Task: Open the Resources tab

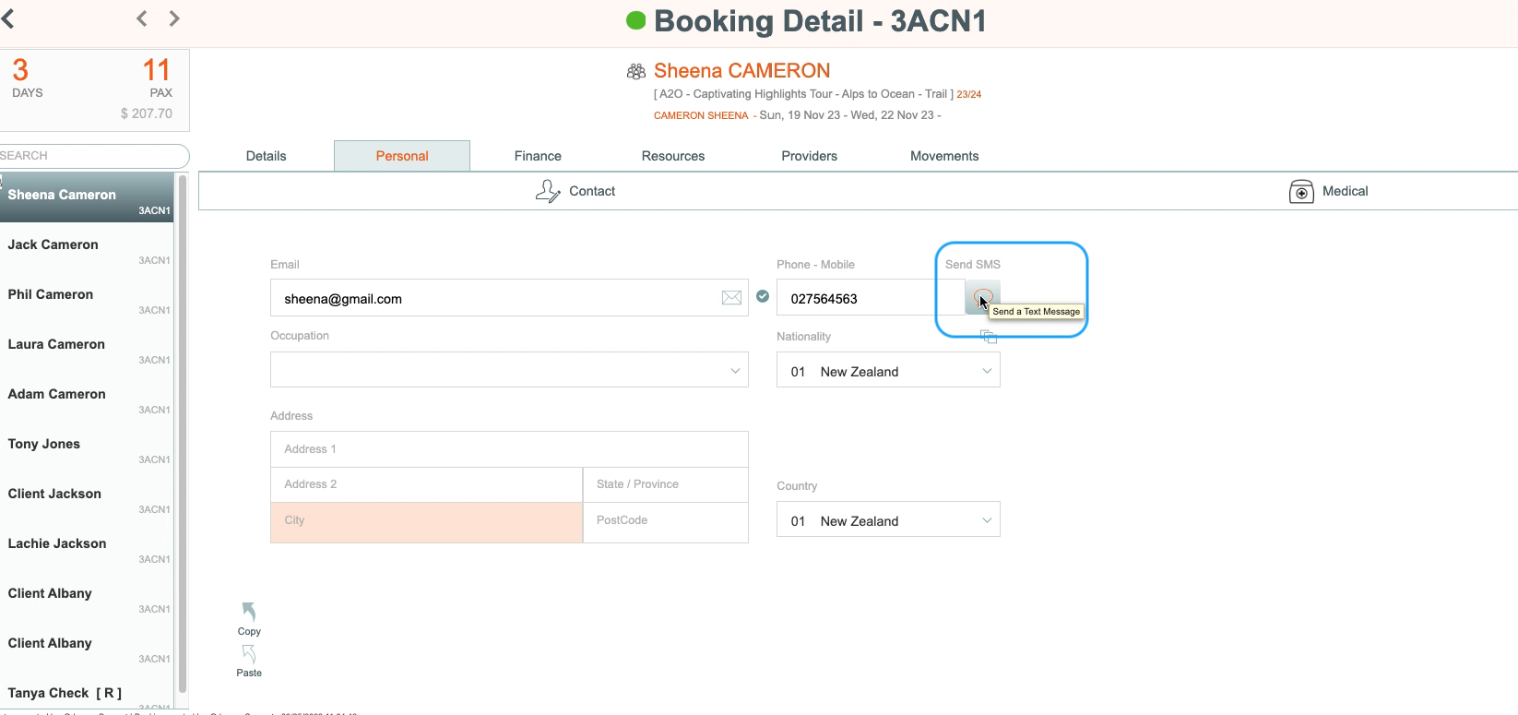Action: 673,156
